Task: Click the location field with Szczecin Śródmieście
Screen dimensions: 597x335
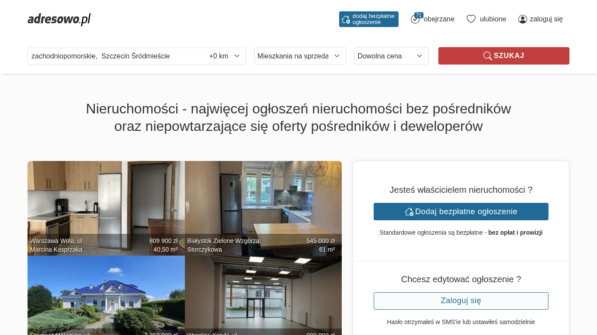Action: click(116, 56)
